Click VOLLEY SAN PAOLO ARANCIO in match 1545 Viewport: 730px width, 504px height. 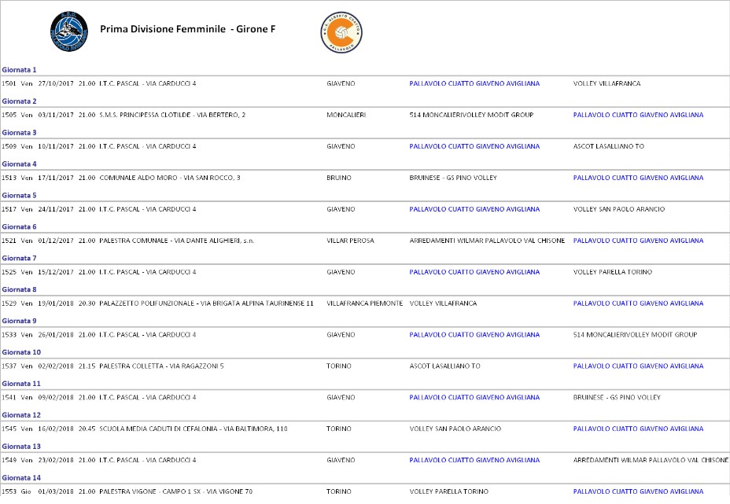(x=455, y=429)
